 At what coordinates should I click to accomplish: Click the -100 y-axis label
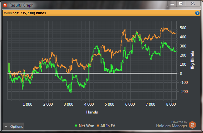click(x=184, y=82)
